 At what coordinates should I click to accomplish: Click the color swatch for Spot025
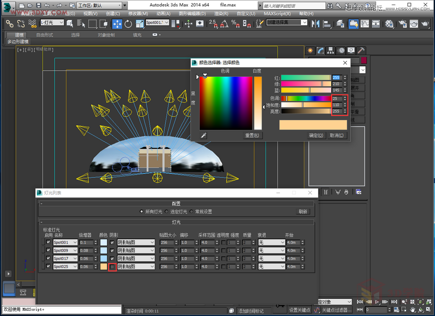click(102, 266)
